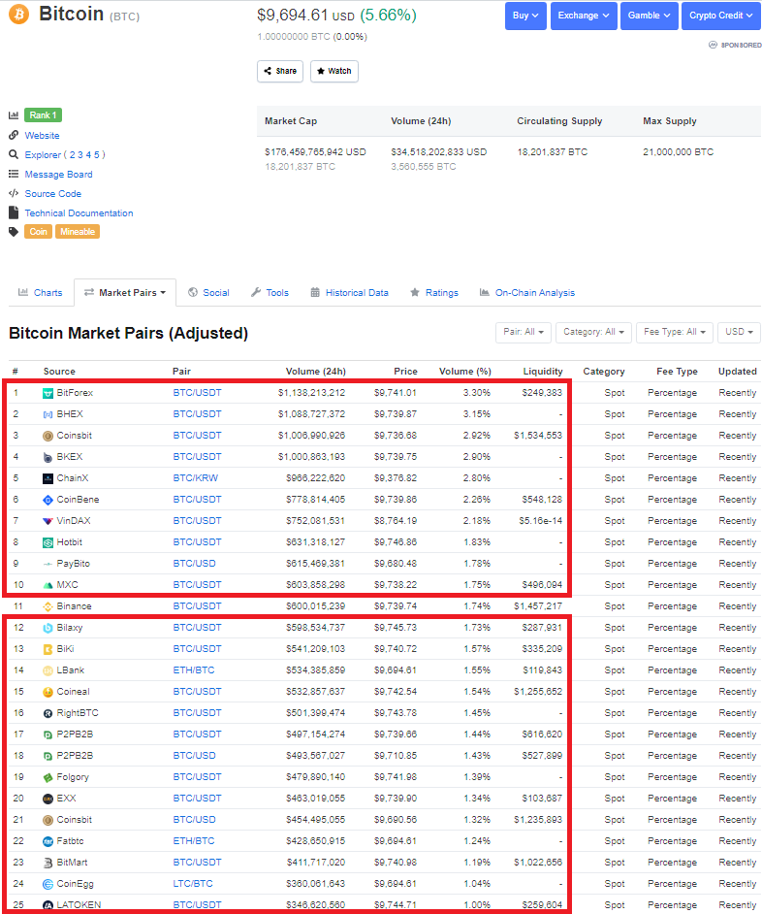Switch to the Charts tab

coord(40,293)
